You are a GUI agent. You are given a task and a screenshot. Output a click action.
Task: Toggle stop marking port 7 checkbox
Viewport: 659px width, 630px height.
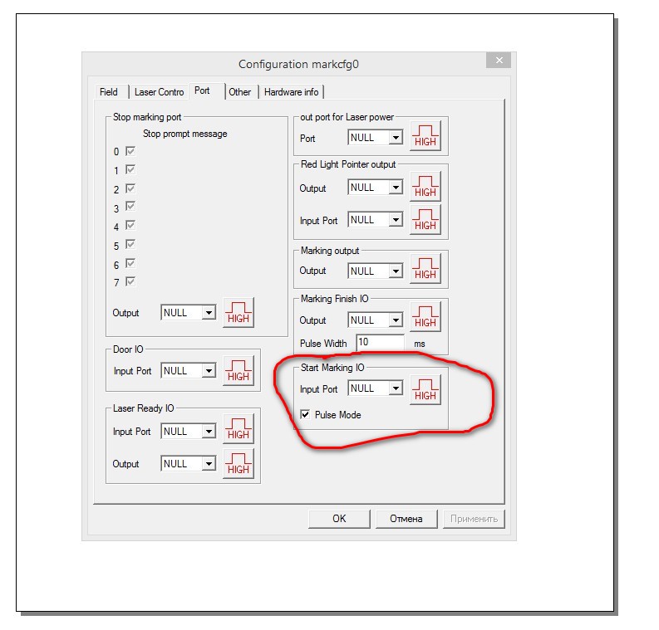(x=130, y=282)
